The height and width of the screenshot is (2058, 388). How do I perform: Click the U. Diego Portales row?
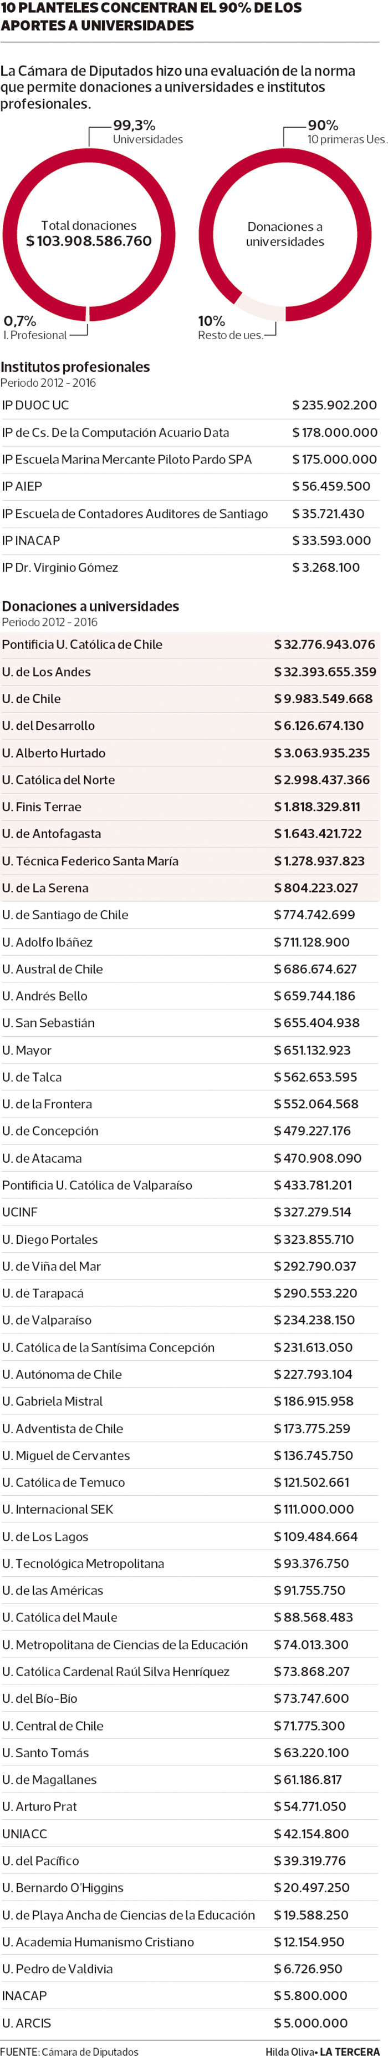[189, 1240]
